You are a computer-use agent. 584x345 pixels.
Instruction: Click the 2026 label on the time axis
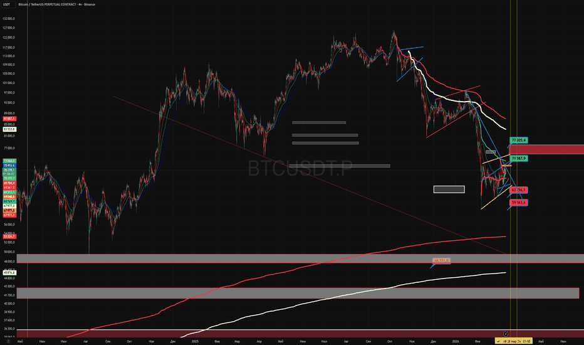456,341
